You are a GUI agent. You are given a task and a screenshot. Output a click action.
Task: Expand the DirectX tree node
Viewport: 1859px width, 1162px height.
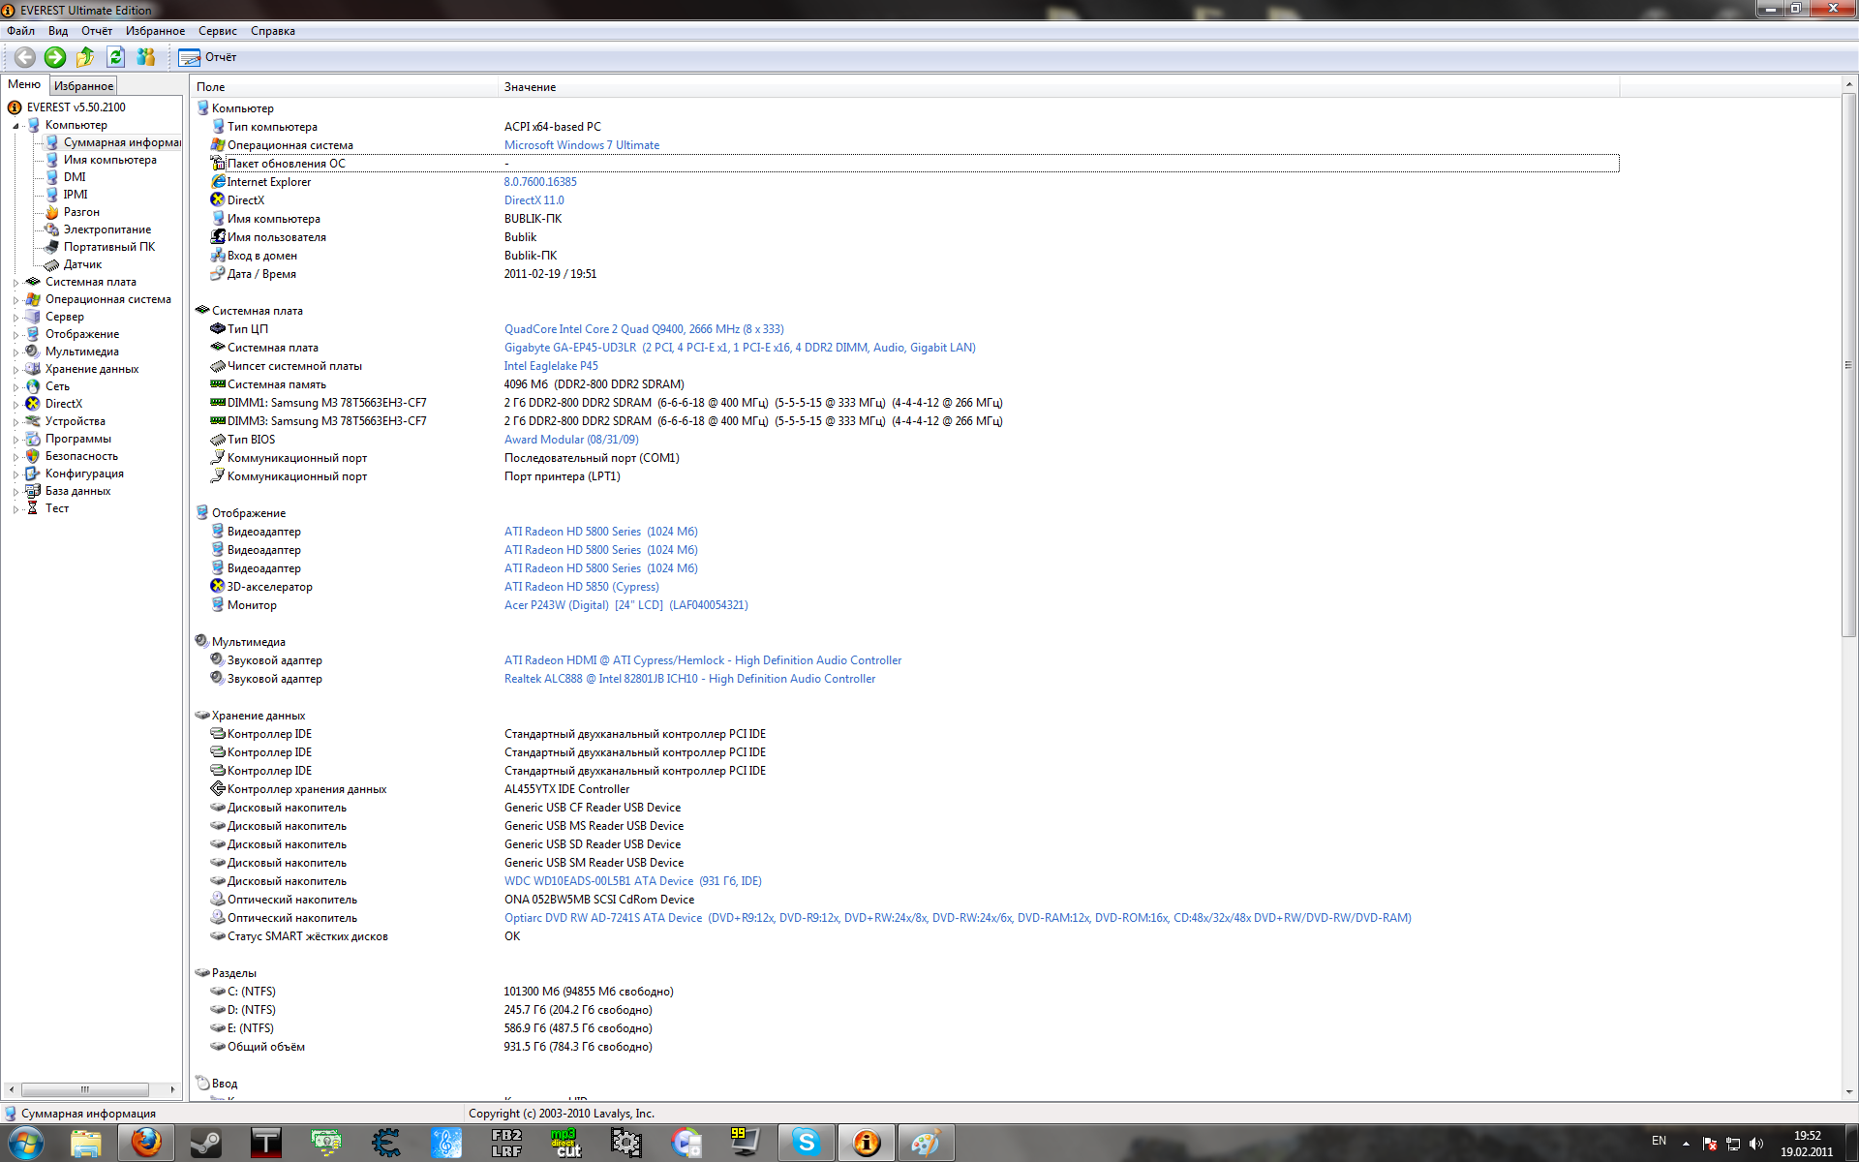point(16,405)
